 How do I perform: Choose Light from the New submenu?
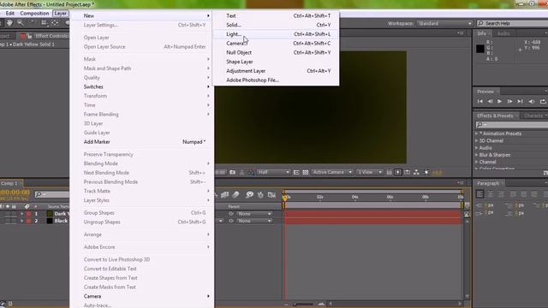(x=276, y=34)
